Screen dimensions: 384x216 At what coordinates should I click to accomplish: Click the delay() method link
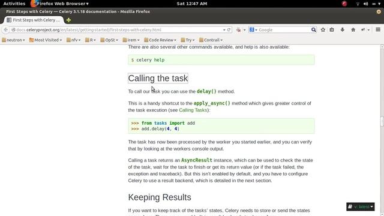(206, 91)
